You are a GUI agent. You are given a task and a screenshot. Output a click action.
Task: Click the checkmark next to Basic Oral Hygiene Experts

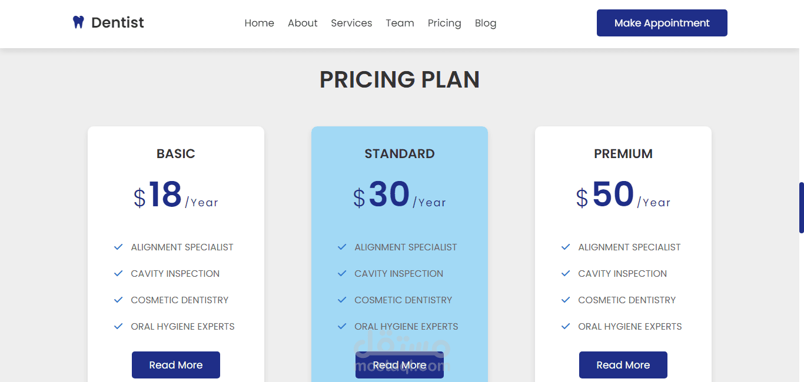118,326
